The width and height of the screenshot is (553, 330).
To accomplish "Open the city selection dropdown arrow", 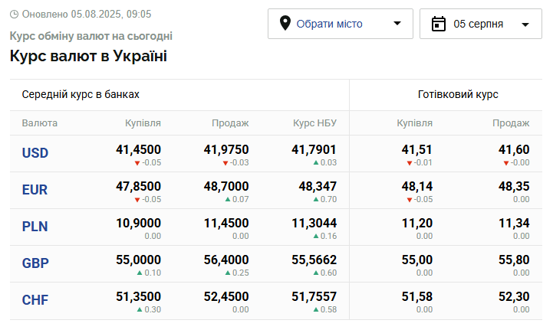I will tap(397, 24).
